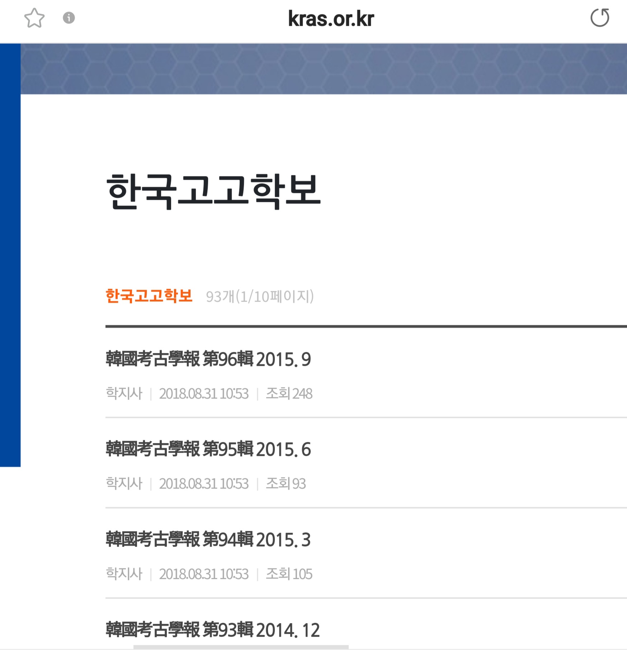Image resolution: width=627 pixels, height=650 pixels.
Task: Tap the kras.or.kr address bar
Action: point(331,19)
